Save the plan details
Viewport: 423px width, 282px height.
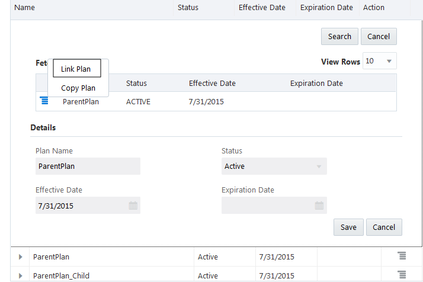tap(348, 227)
